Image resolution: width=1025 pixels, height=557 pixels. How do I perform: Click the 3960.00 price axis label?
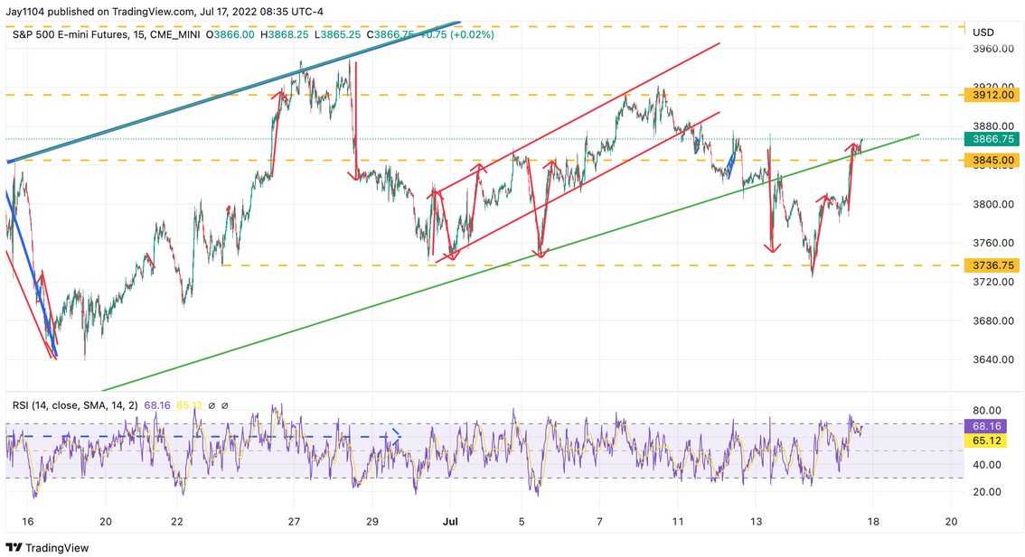pos(993,49)
